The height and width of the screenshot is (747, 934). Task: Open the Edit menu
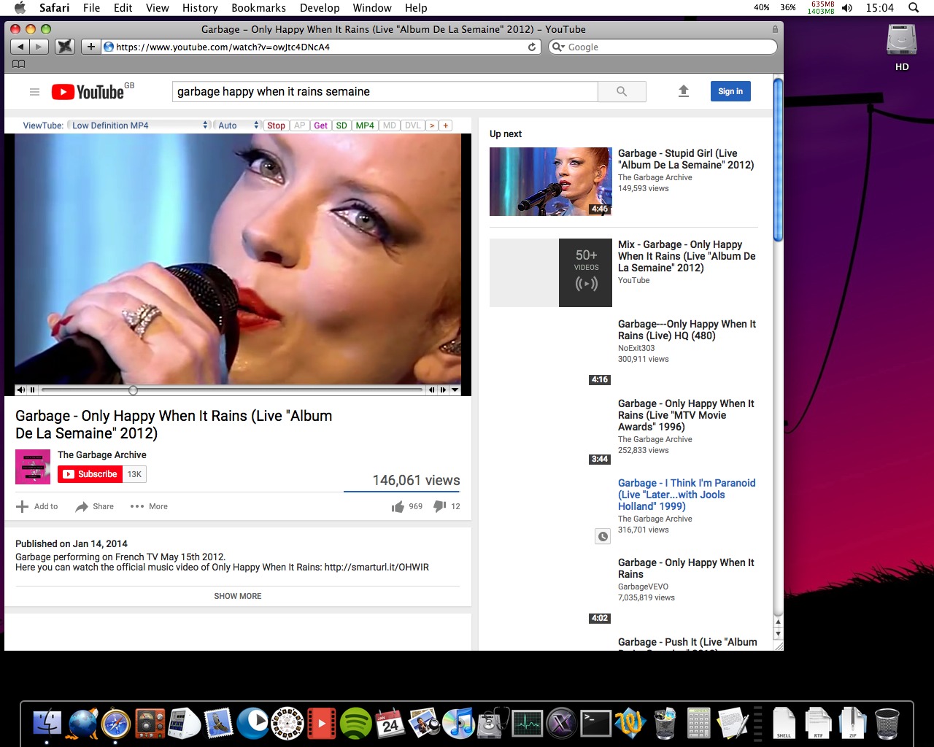pyautogui.click(x=123, y=7)
